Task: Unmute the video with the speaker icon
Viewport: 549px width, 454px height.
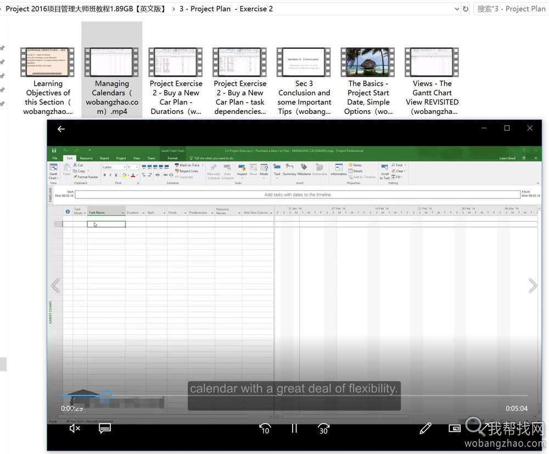Action: (75, 428)
